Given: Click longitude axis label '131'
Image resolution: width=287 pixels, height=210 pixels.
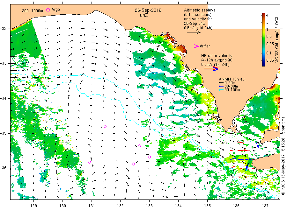Looking at the screenshot, I should (92, 206).
